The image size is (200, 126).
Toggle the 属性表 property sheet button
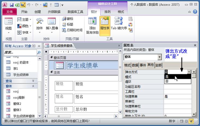coord(105,26)
